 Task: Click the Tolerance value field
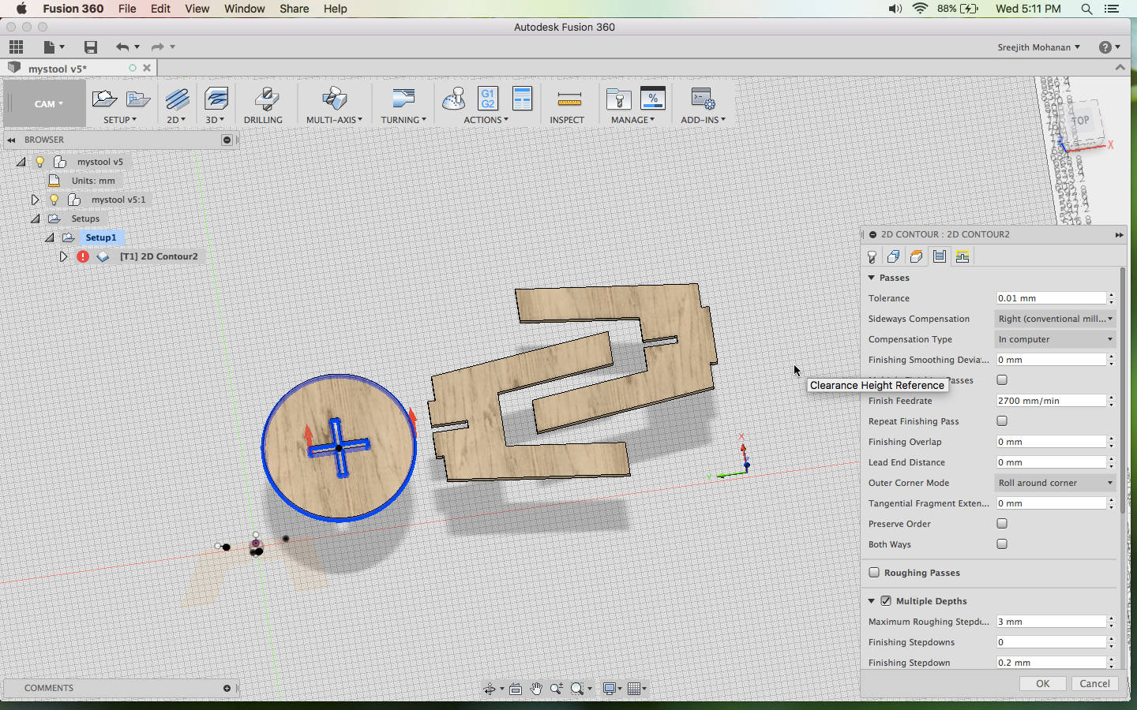coord(1051,298)
